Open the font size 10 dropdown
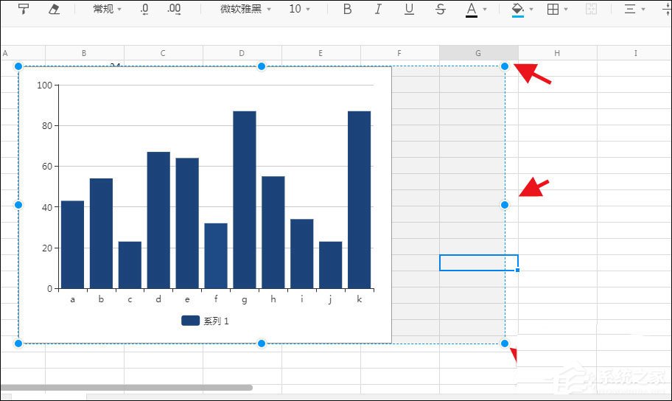 [x=299, y=9]
